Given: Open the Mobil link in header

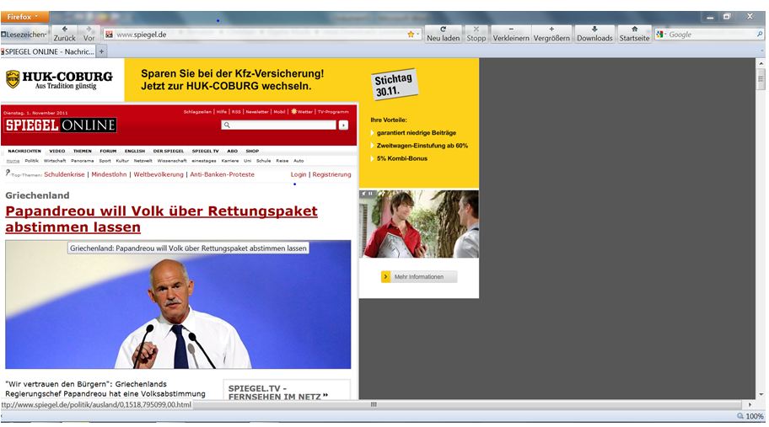Looking at the screenshot, I should click(x=279, y=112).
